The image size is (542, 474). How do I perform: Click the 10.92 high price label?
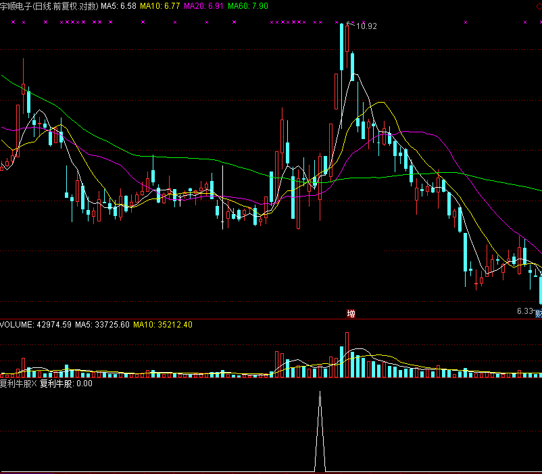[x=366, y=26]
